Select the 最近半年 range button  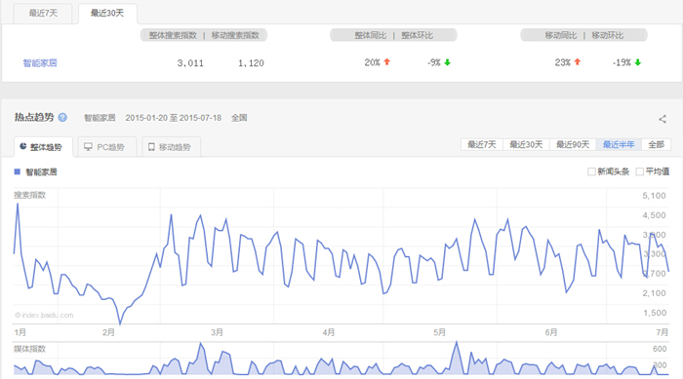click(619, 144)
